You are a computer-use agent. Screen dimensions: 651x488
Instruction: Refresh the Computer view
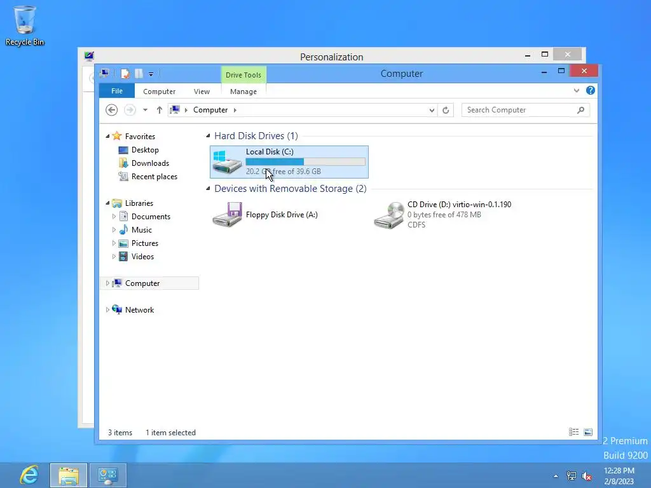pyautogui.click(x=446, y=110)
